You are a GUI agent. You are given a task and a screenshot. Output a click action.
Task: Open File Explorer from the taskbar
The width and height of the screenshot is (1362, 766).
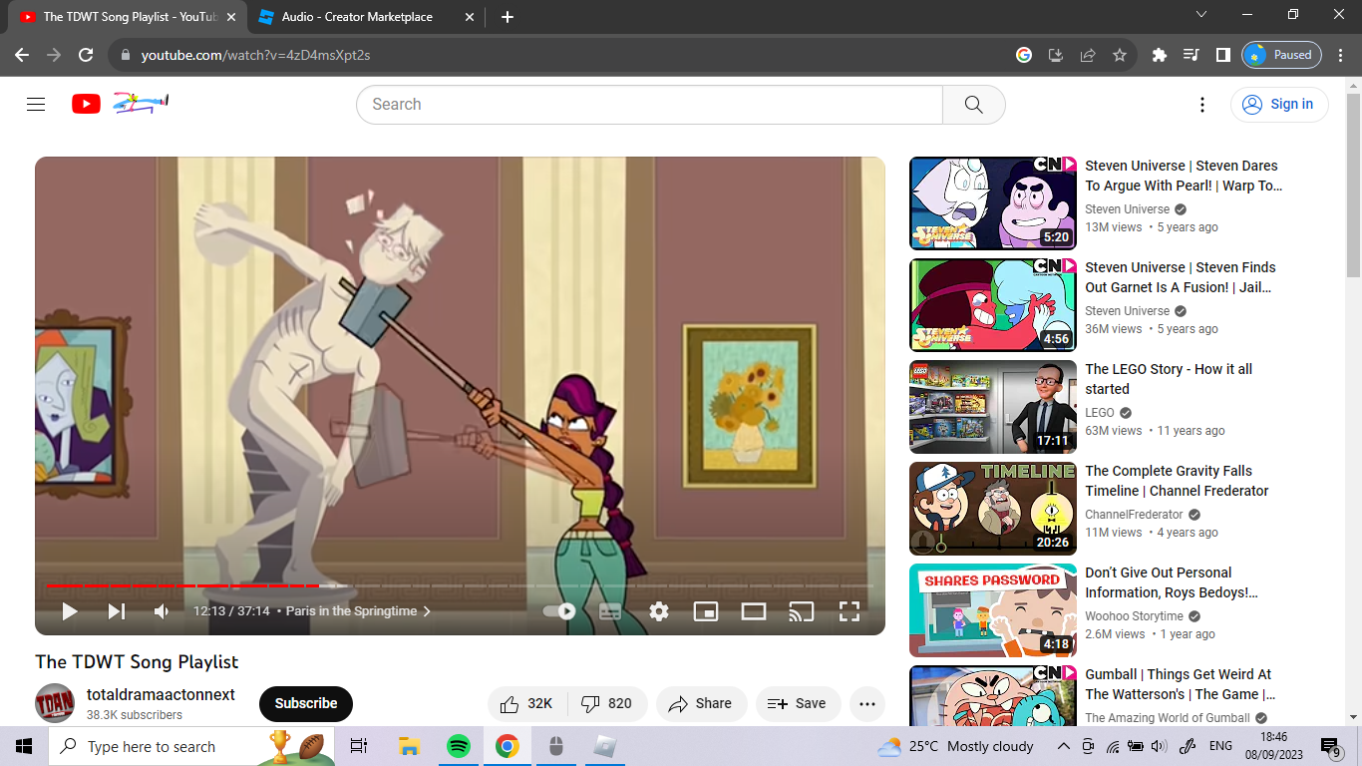409,746
